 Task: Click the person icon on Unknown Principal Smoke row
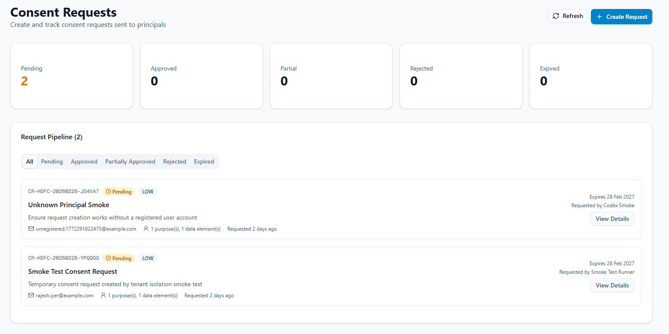146,229
